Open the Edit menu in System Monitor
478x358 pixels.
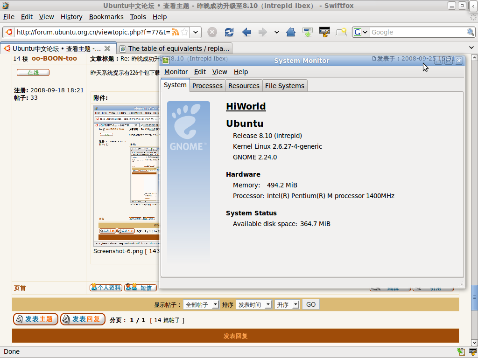click(200, 72)
